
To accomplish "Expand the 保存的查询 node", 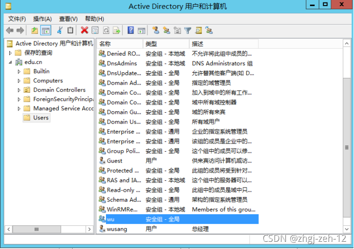I will point(10,53).
